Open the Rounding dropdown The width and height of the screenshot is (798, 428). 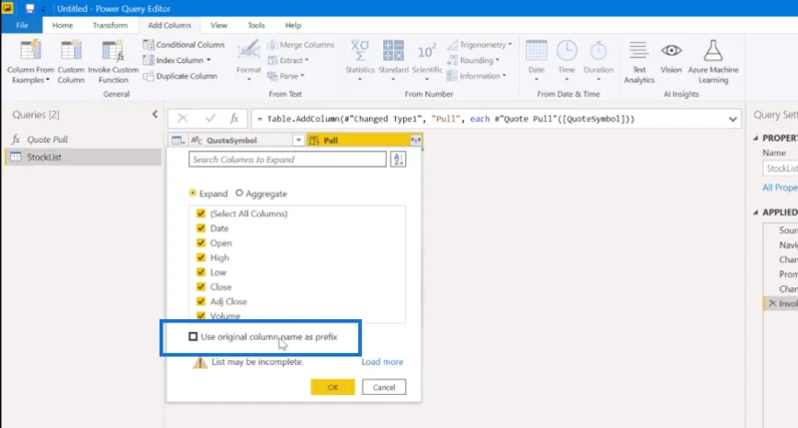tap(473, 60)
